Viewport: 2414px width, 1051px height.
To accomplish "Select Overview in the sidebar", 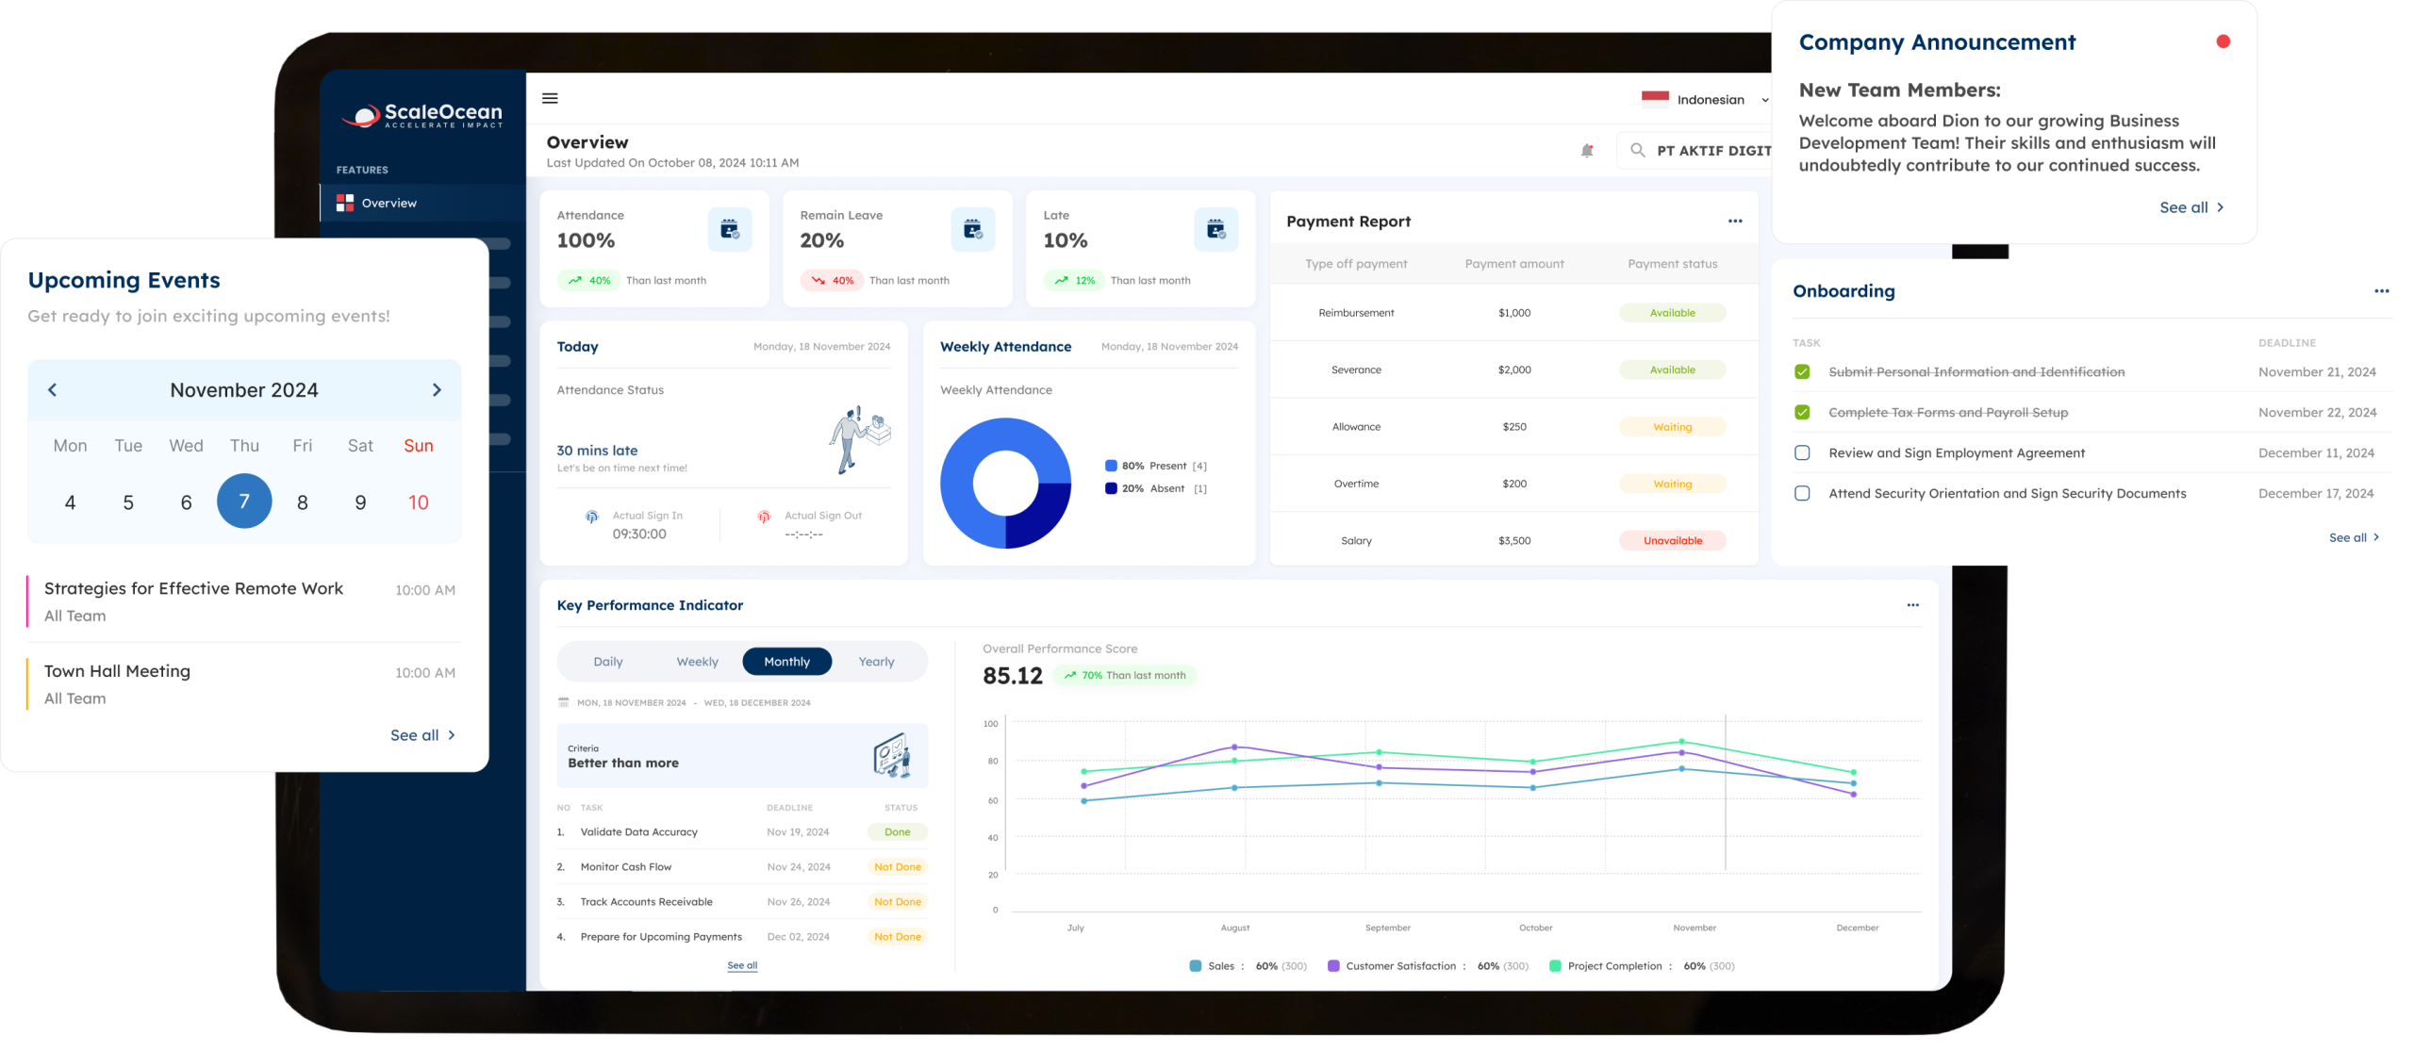I will [x=389, y=204].
